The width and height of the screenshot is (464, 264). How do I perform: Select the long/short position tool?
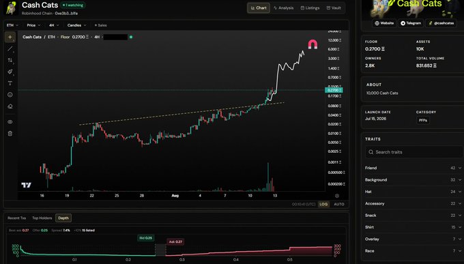[10, 60]
